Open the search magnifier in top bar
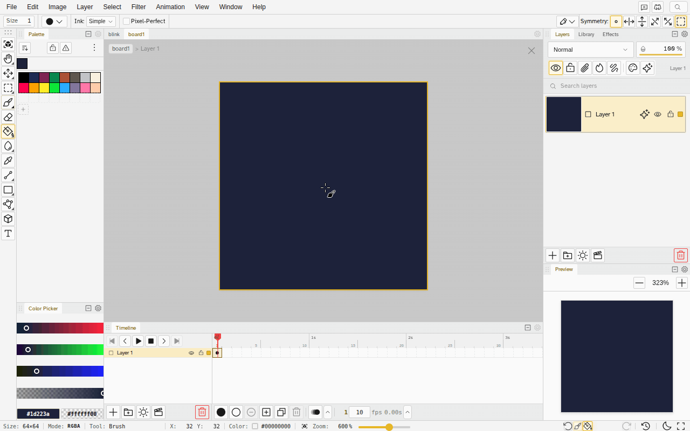 click(678, 7)
